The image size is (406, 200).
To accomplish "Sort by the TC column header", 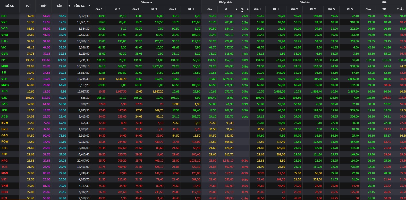I will [28, 6].
